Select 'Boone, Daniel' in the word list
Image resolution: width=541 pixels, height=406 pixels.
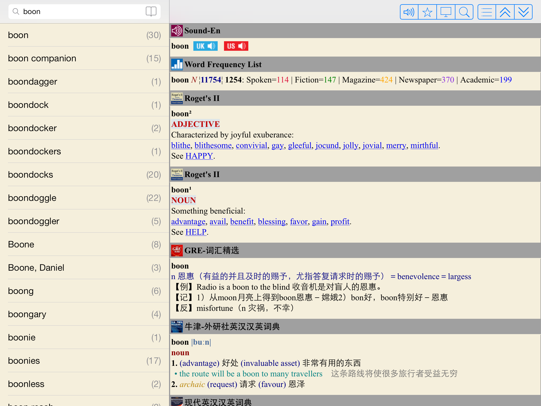(85, 267)
